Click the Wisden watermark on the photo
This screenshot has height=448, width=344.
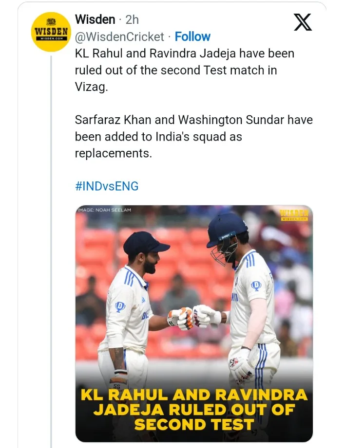(x=294, y=215)
